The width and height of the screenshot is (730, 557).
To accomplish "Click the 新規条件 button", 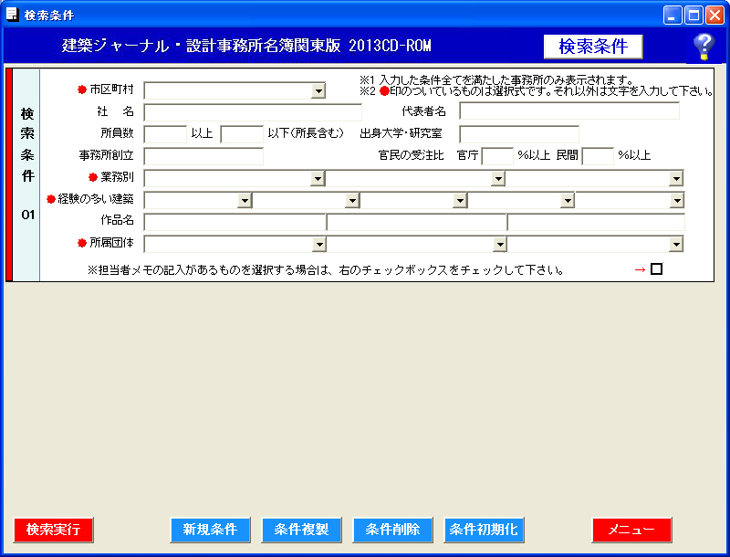I will click(211, 530).
